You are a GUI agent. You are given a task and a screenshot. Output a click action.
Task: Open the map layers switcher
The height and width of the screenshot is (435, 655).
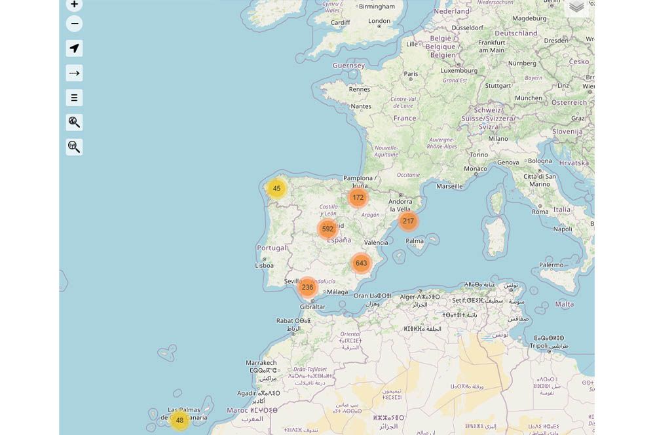[x=577, y=7]
